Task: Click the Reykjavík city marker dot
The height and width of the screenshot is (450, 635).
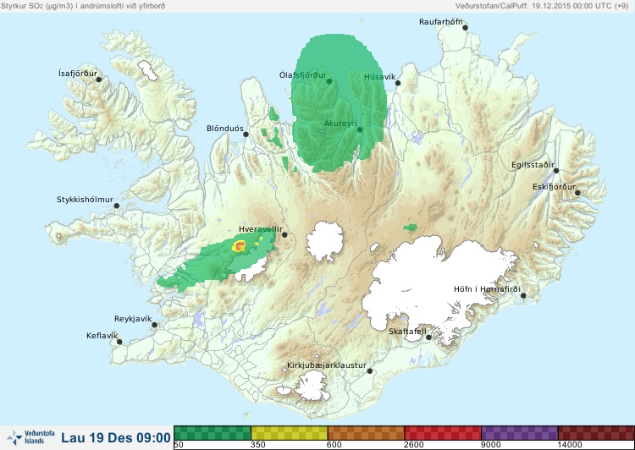Action: point(154,325)
